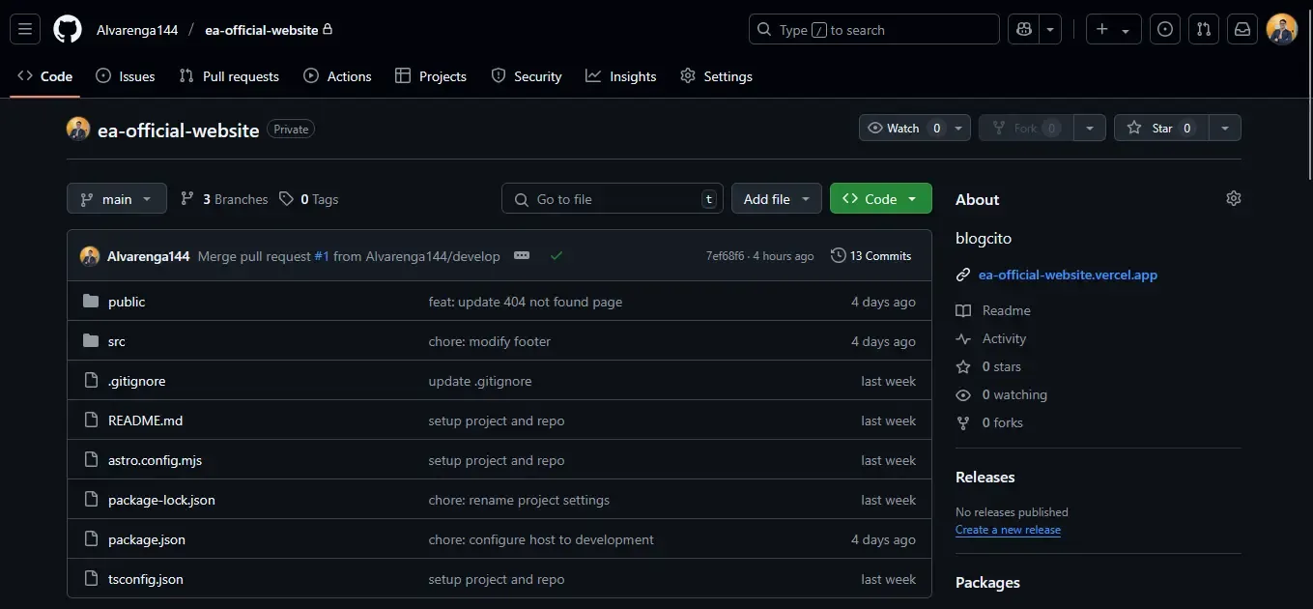Open pull requests icon in the header

point(1203,29)
